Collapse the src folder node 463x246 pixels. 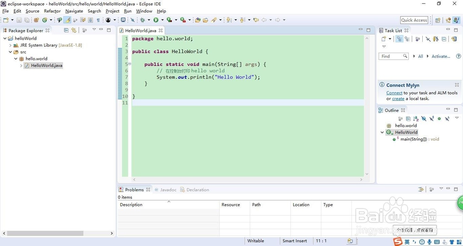pyautogui.click(x=10, y=52)
